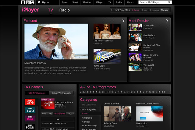
Task: Select Drama & Soaps in category list
Action: (x=90, y=126)
